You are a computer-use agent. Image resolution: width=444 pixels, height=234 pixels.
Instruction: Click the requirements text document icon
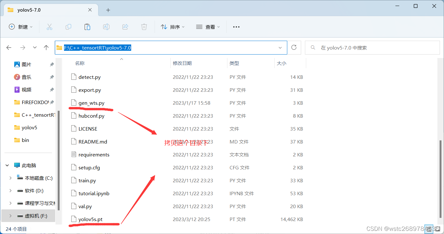point(74,155)
